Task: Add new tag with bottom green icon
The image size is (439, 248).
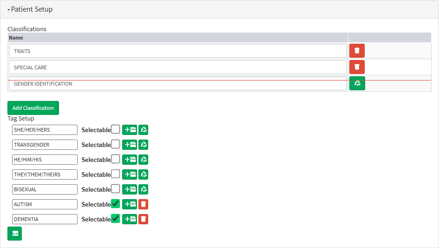Action: pos(14,234)
